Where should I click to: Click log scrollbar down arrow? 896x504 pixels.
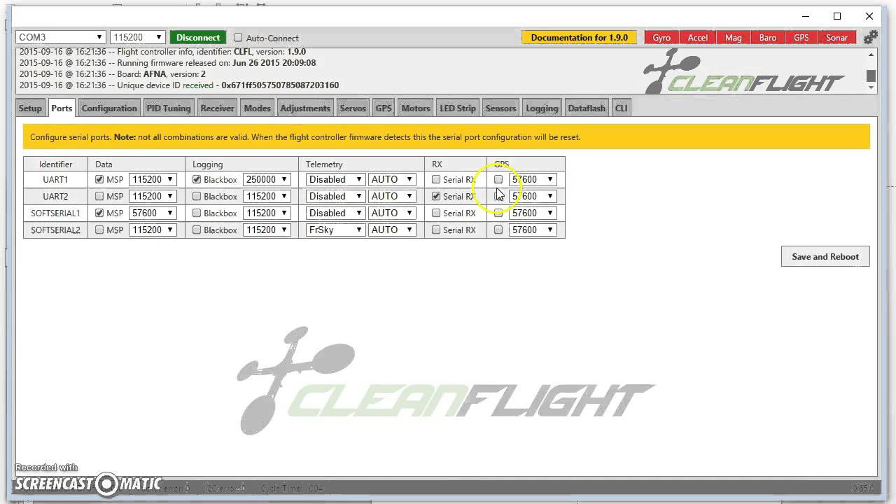tap(871, 88)
